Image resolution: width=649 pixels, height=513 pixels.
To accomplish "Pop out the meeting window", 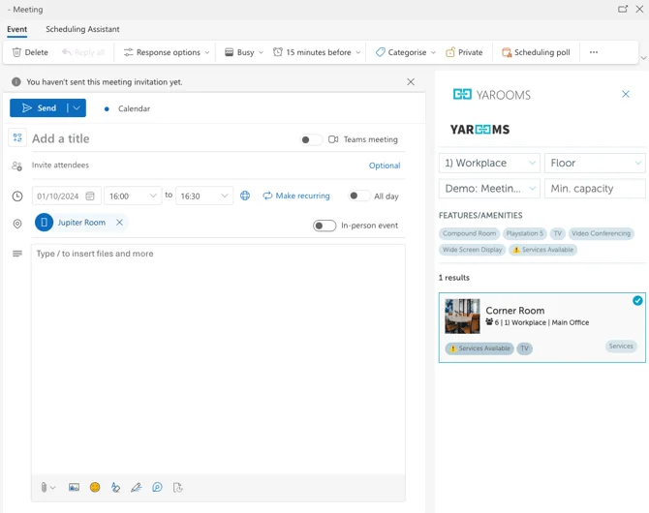I will (x=623, y=9).
